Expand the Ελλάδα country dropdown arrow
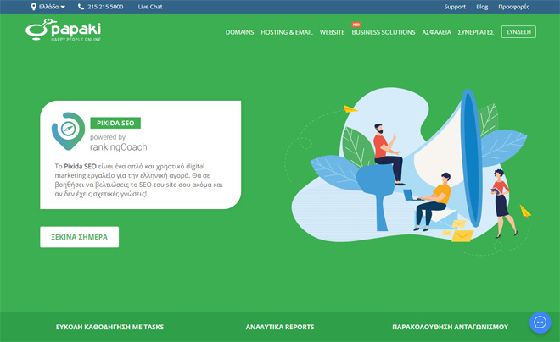 pyautogui.click(x=63, y=7)
